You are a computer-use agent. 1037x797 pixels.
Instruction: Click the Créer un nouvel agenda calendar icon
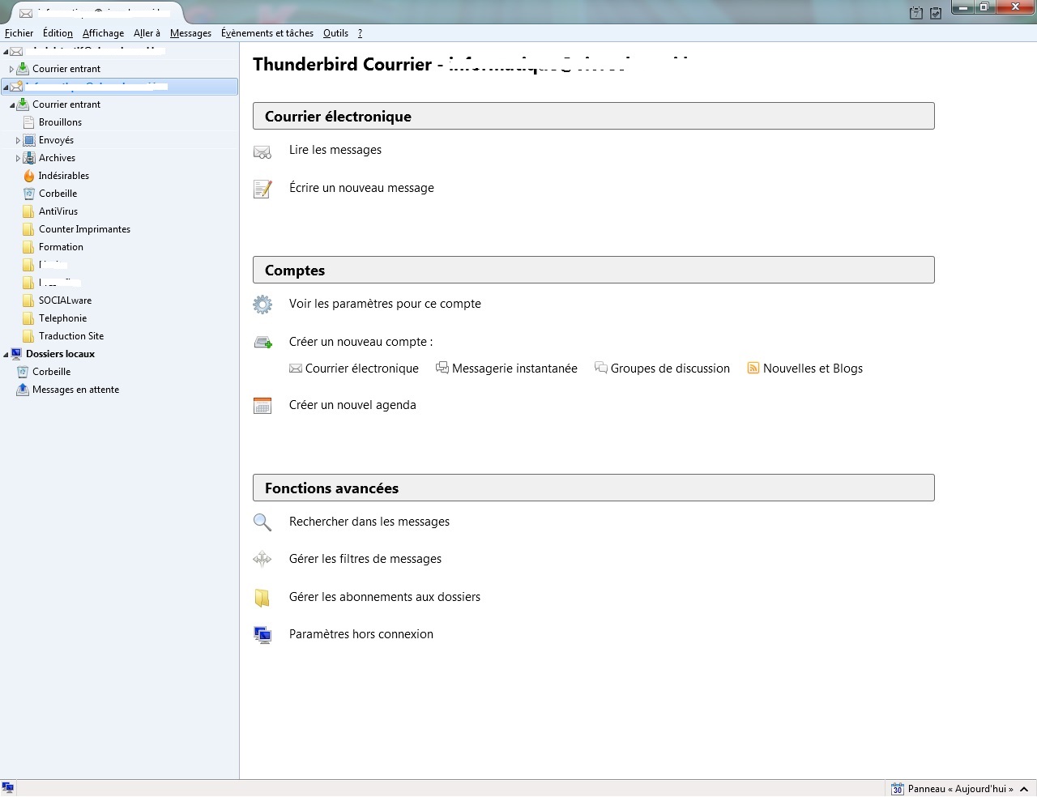(262, 406)
